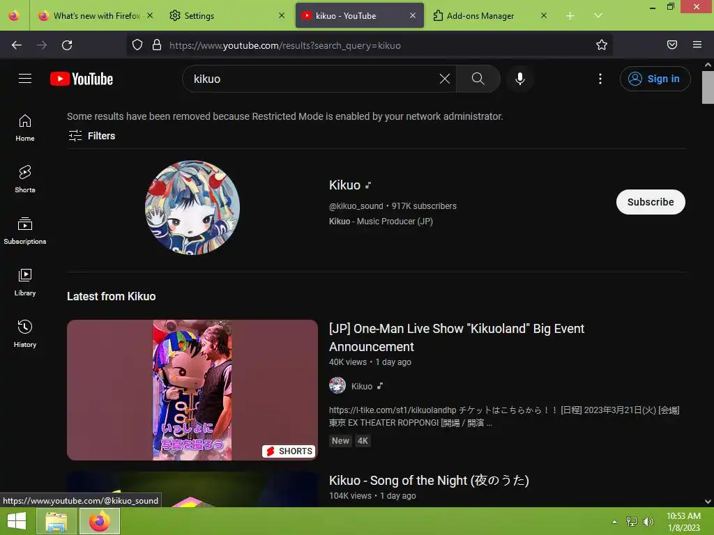The image size is (714, 535).
Task: Click small Kikuo avatar under video
Action: click(337, 385)
